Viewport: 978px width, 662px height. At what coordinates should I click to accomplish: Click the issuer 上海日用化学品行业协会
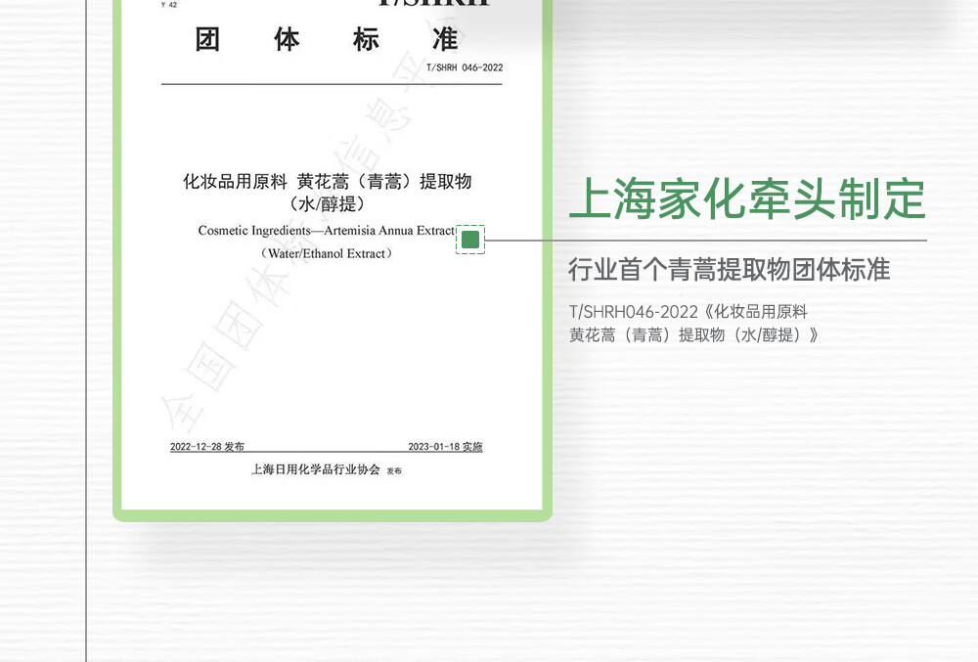coord(316,469)
